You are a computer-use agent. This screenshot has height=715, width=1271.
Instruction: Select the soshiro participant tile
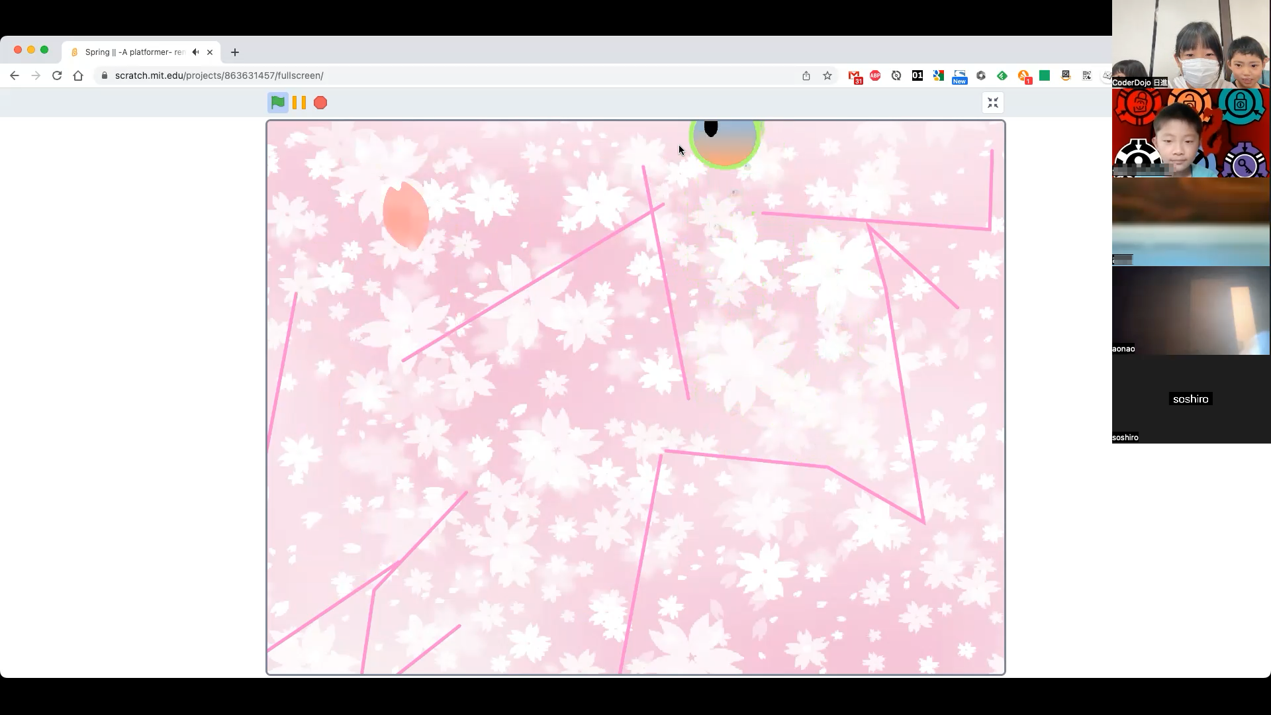(x=1192, y=399)
